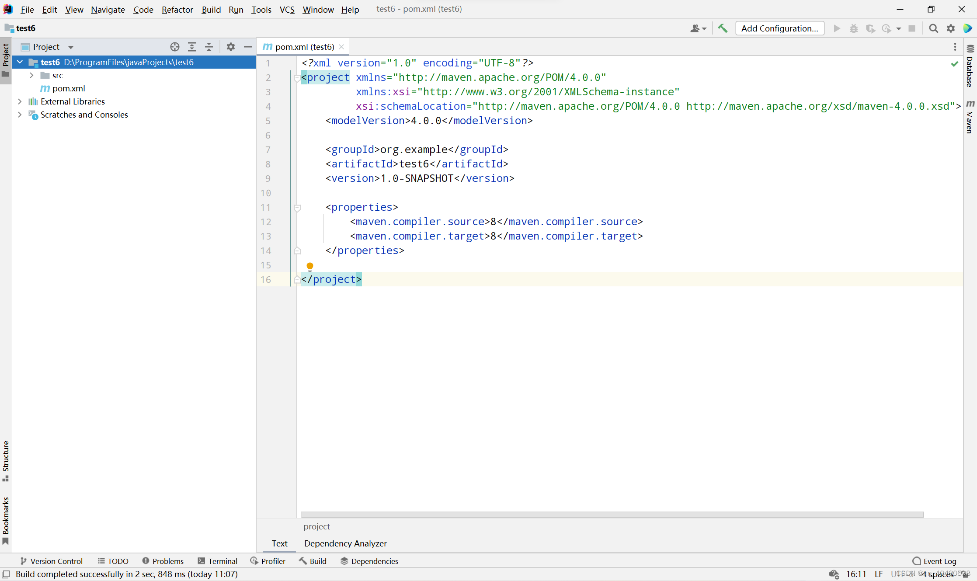The width and height of the screenshot is (977, 581).
Task: Click Expand All in Project panel
Action: (x=192, y=47)
